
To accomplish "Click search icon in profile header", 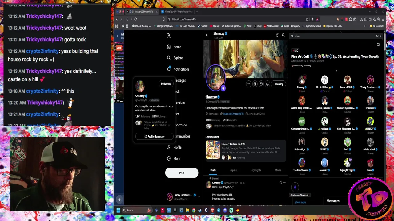I will click(x=283, y=35).
